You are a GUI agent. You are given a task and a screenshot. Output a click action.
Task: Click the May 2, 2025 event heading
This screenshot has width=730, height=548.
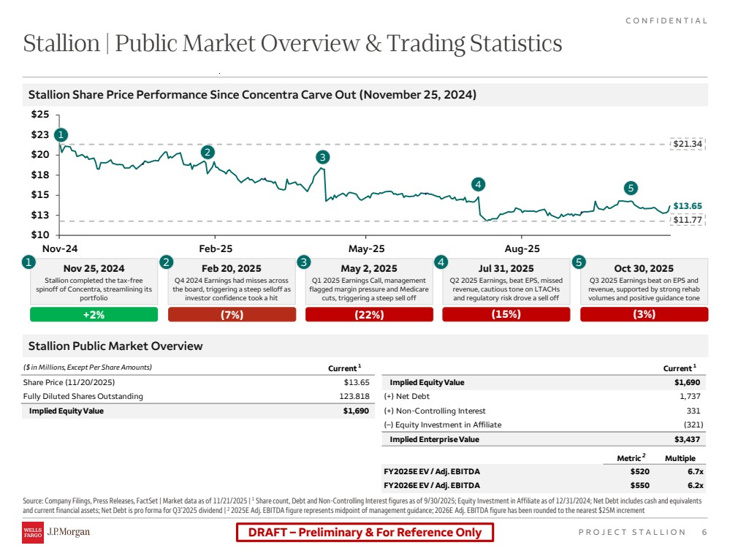[369, 269]
